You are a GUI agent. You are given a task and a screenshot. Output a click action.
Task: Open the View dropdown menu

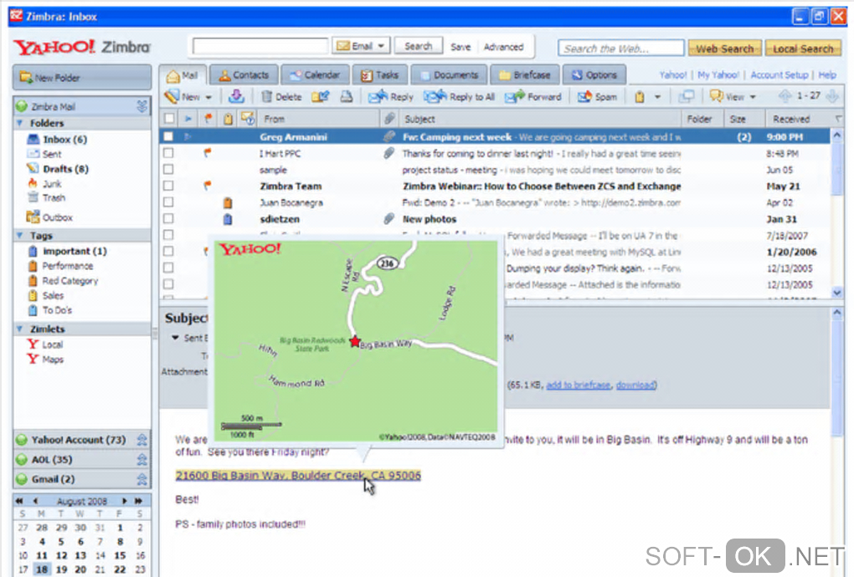point(733,97)
